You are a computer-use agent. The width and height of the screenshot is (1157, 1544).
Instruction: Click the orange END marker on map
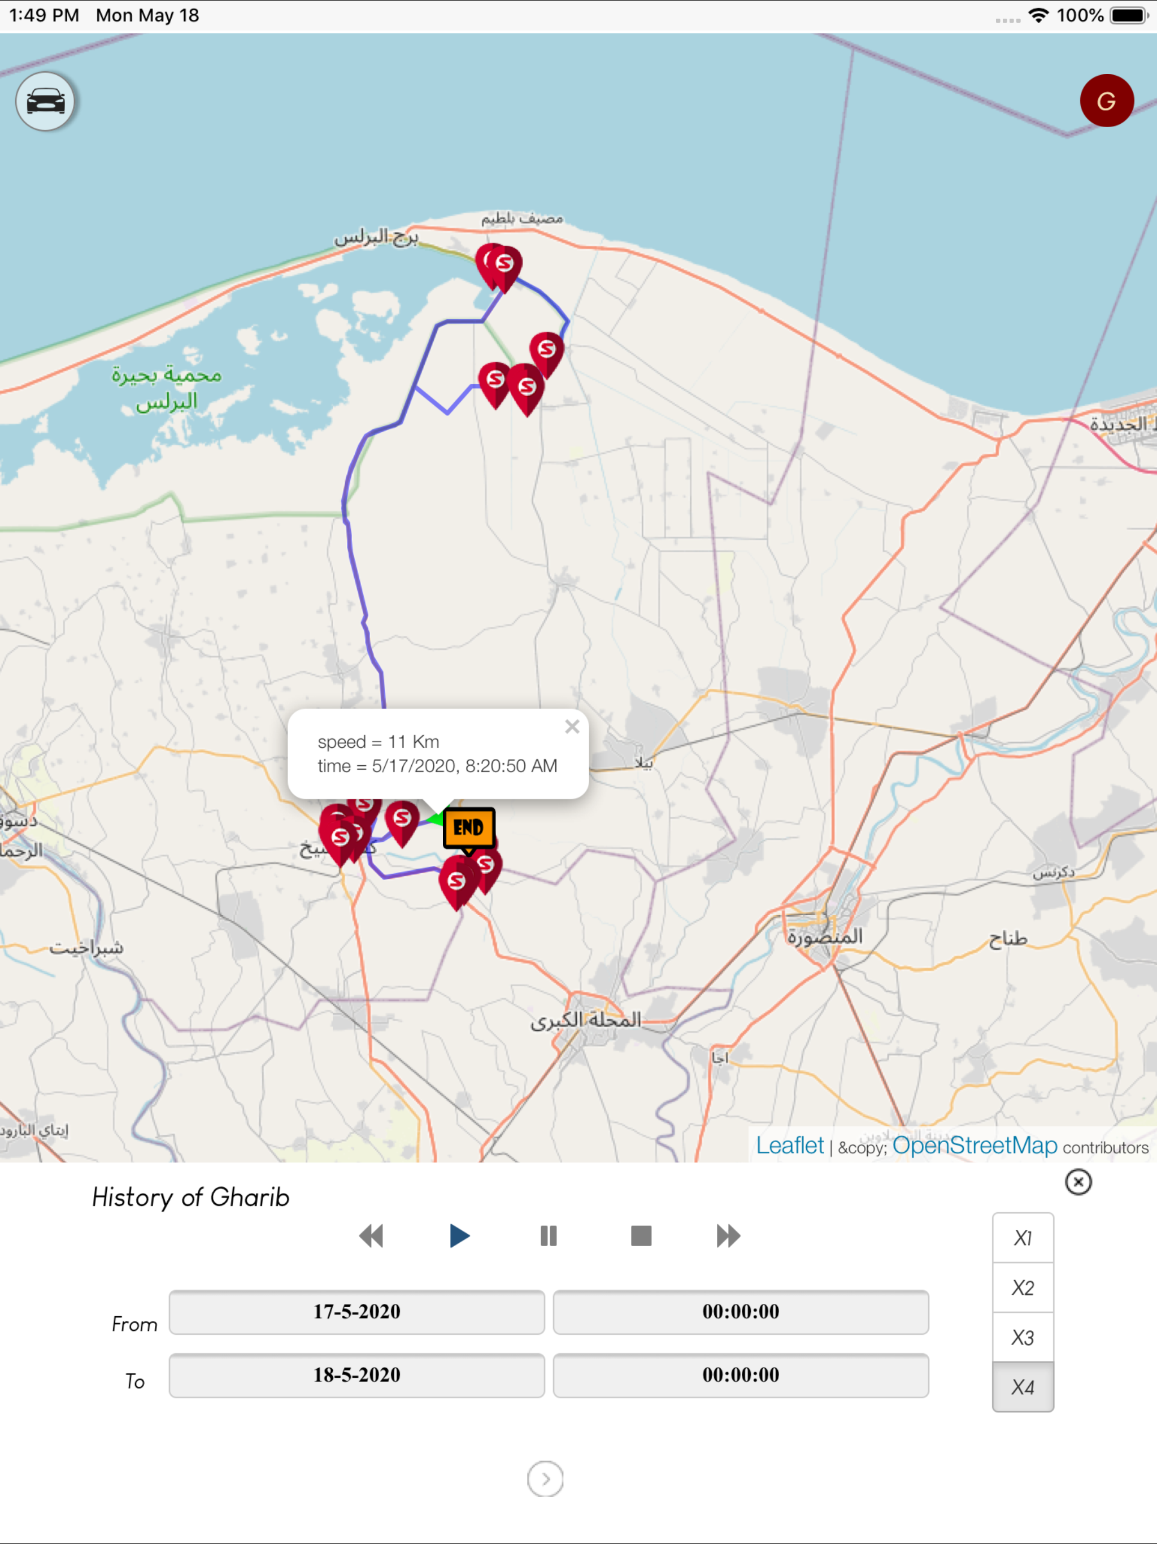click(468, 828)
